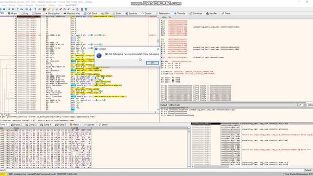Click OK in the Message dialog
This screenshot has width=313, height=176.
tap(152, 63)
